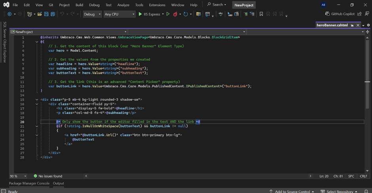The width and height of the screenshot is (372, 193).
Task: Click the GitHub Copilot button
Action: click(x=340, y=14)
